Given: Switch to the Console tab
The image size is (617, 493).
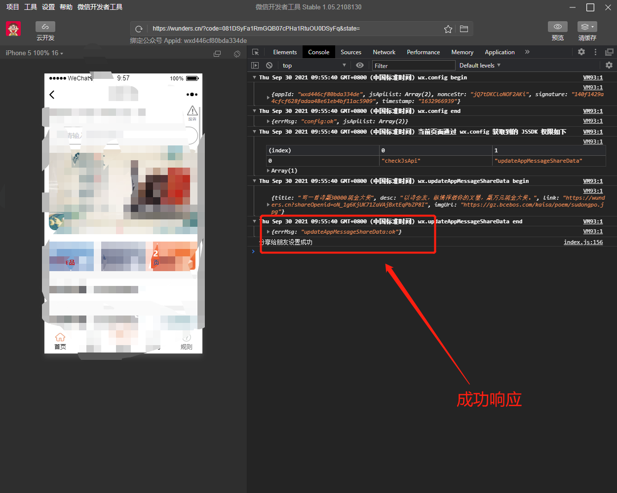Looking at the screenshot, I should tap(319, 52).
